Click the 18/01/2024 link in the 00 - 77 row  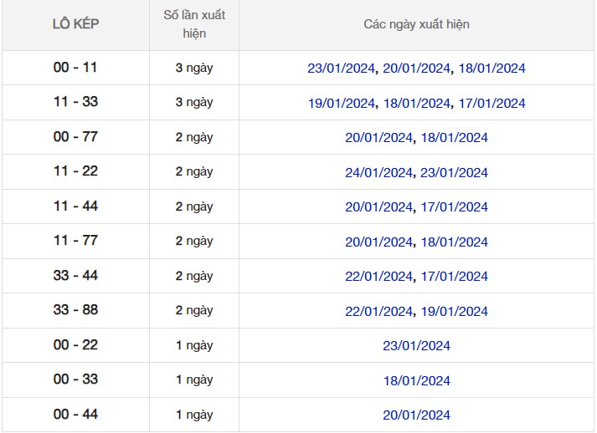tap(454, 138)
